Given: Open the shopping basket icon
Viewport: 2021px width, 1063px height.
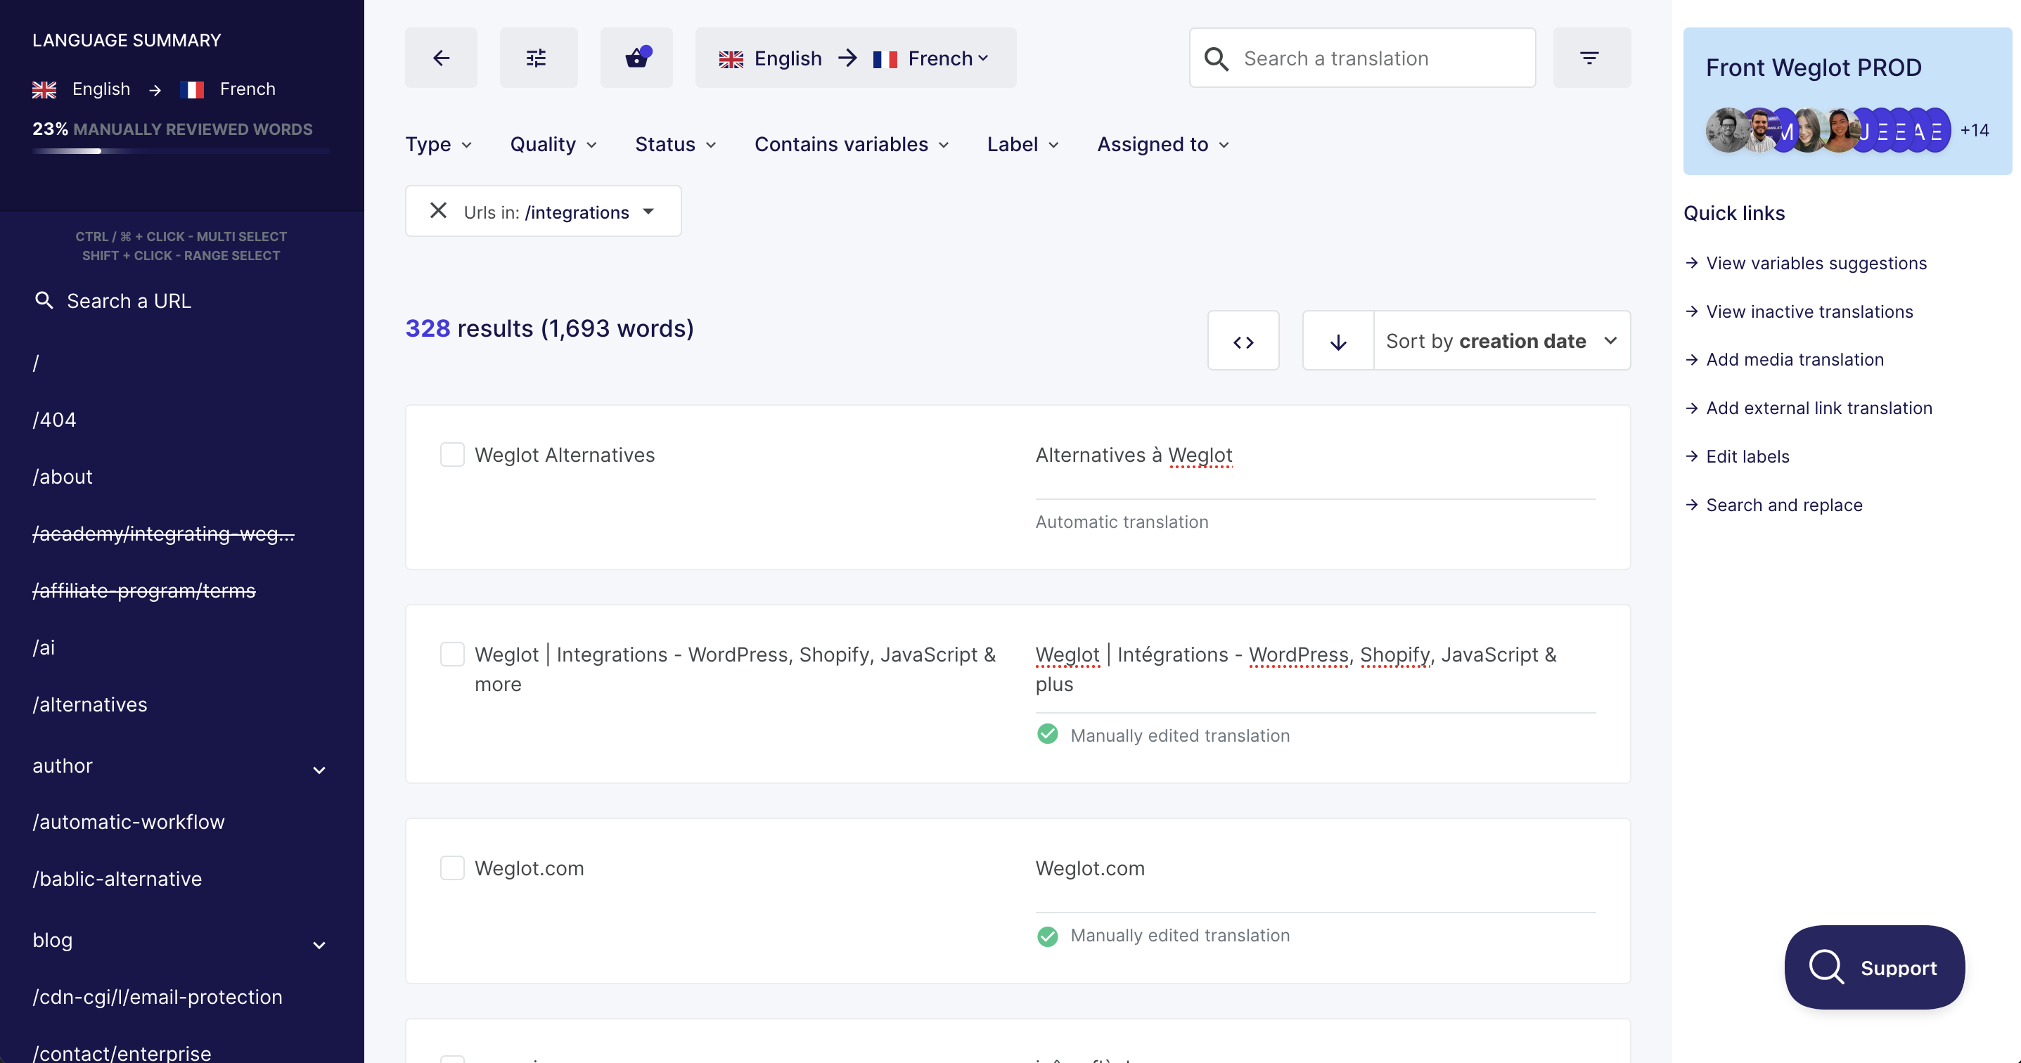Looking at the screenshot, I should (x=636, y=58).
